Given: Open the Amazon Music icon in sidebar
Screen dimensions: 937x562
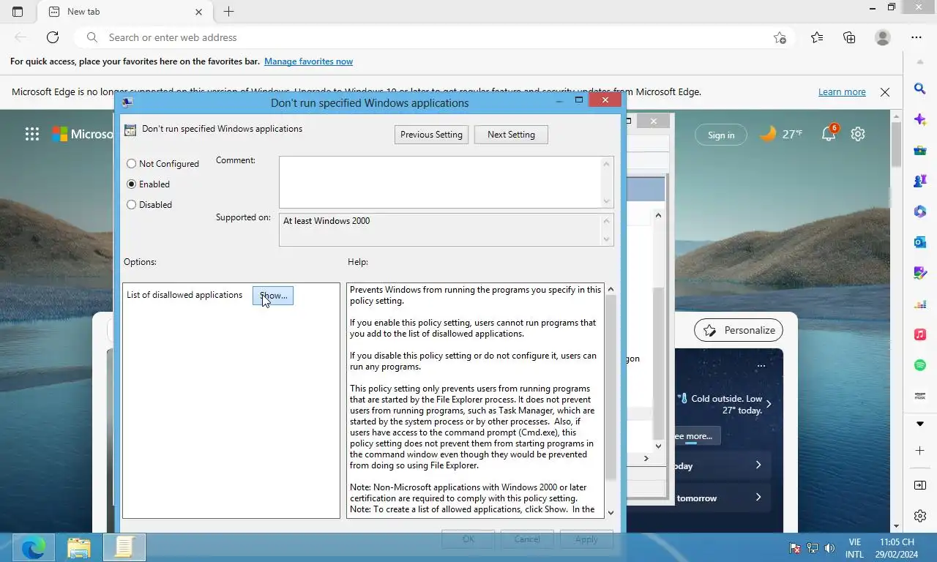Looking at the screenshot, I should tap(920, 396).
